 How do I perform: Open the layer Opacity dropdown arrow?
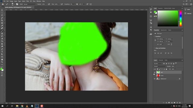[x=176, y=66]
